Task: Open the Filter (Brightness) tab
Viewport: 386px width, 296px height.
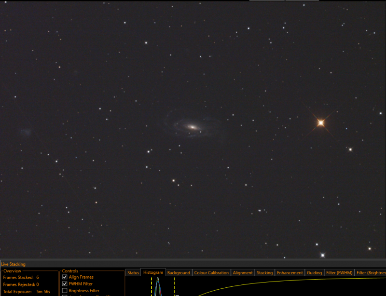Action: point(371,273)
